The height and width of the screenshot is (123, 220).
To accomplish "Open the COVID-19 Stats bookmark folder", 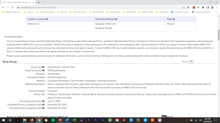I will [x=97, y=12].
